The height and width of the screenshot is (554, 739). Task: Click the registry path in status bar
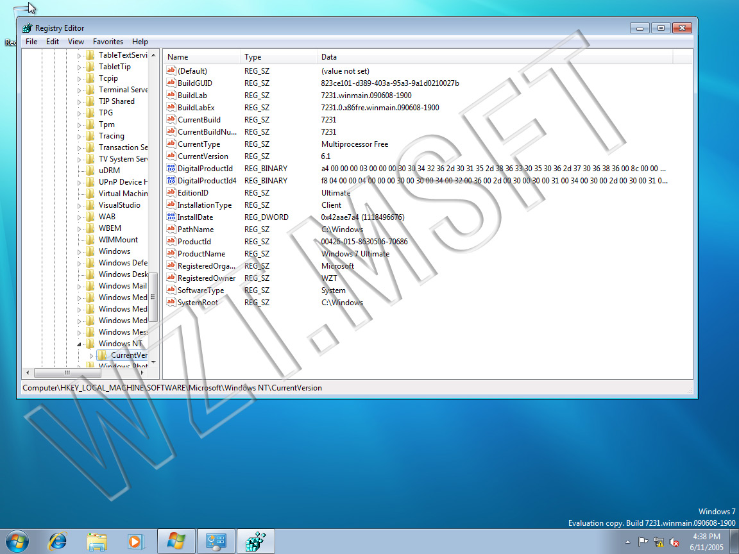(x=172, y=388)
